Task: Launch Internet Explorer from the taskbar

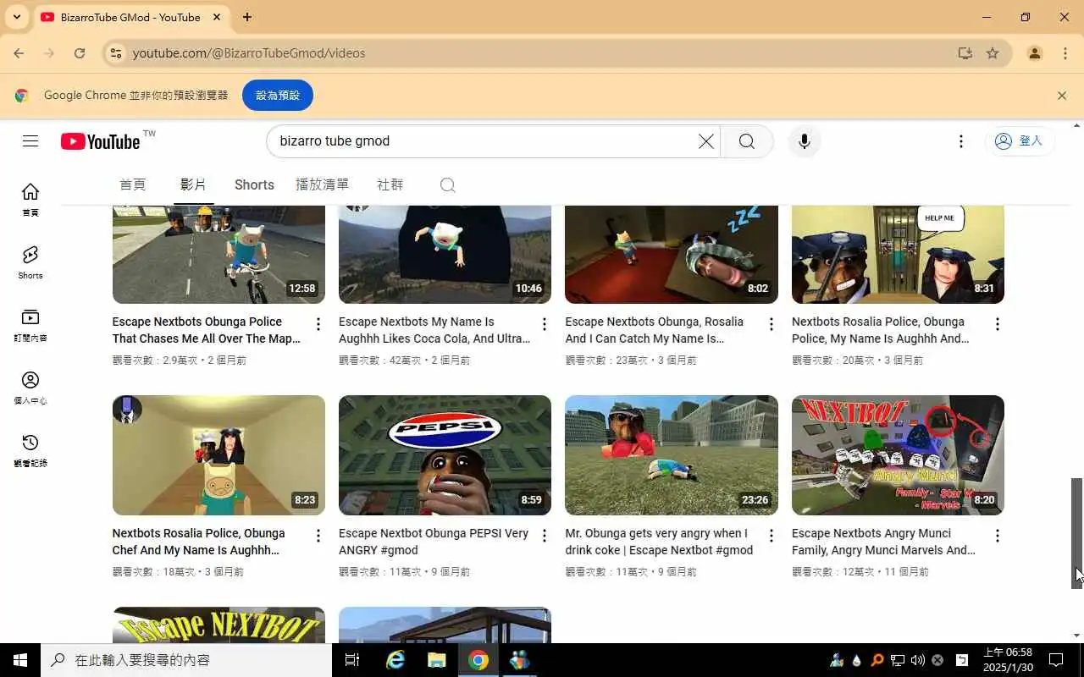Action: coord(395,660)
